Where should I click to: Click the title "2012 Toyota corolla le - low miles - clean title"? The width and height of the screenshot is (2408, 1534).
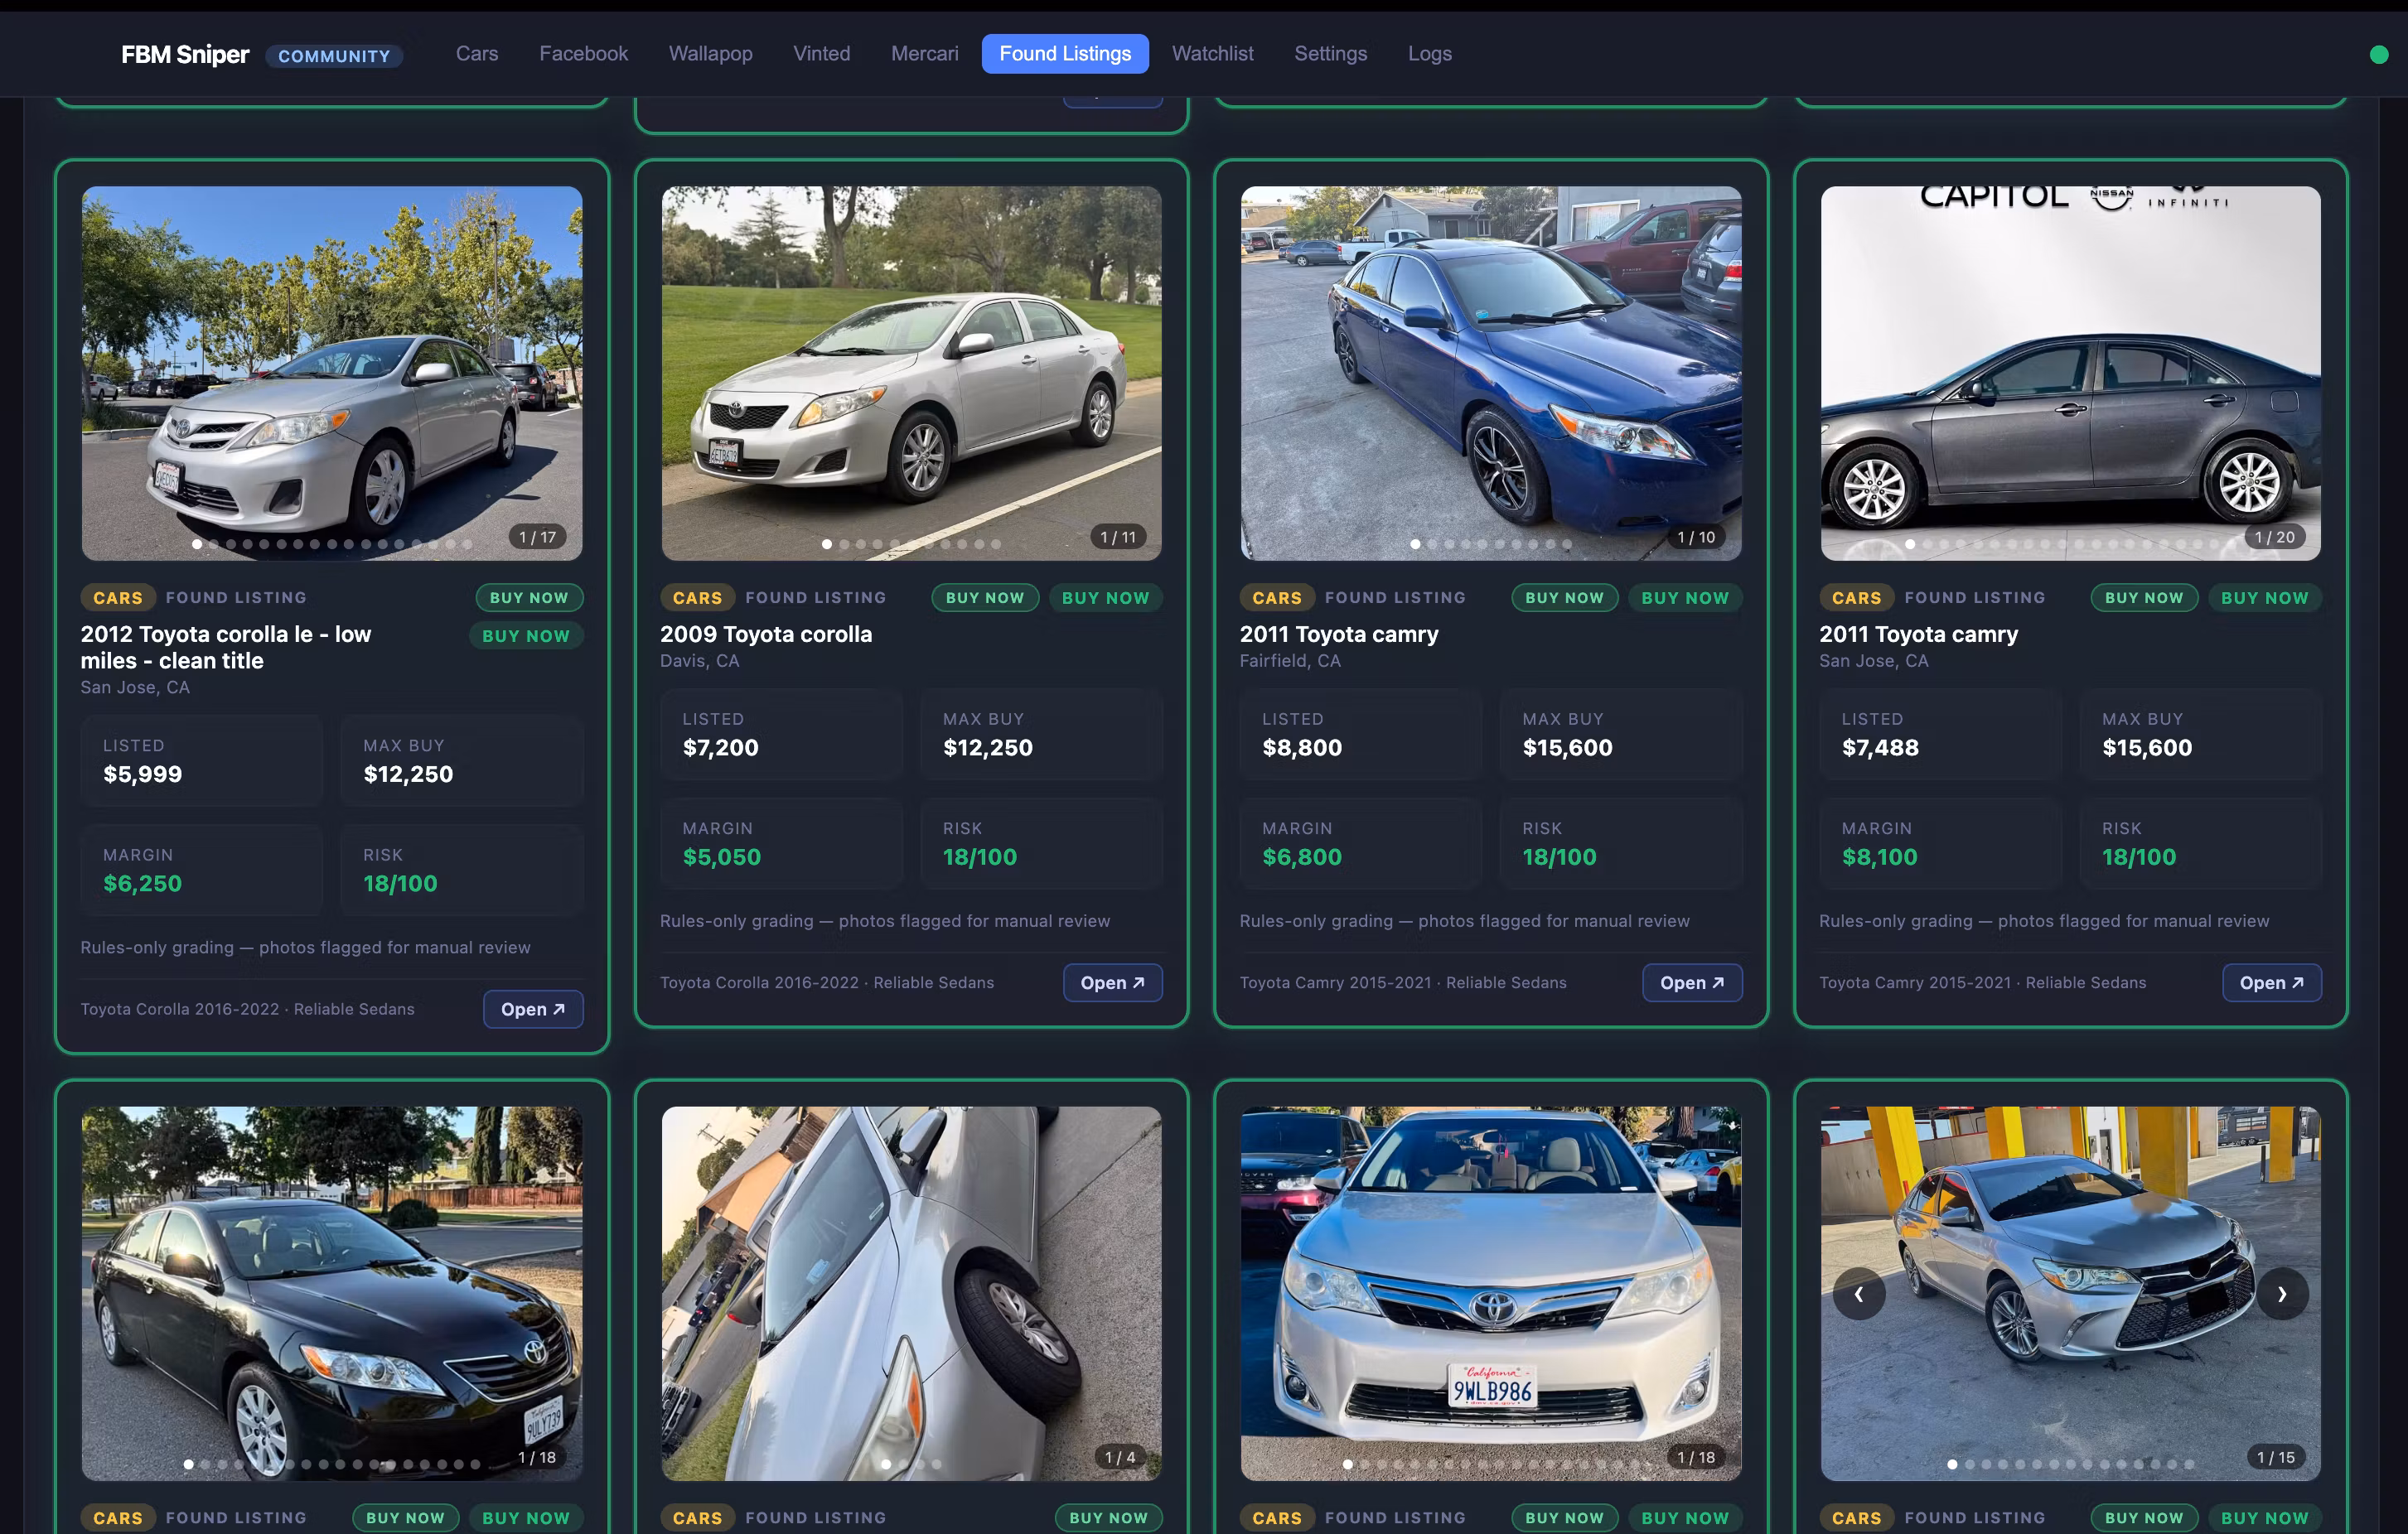(226, 648)
